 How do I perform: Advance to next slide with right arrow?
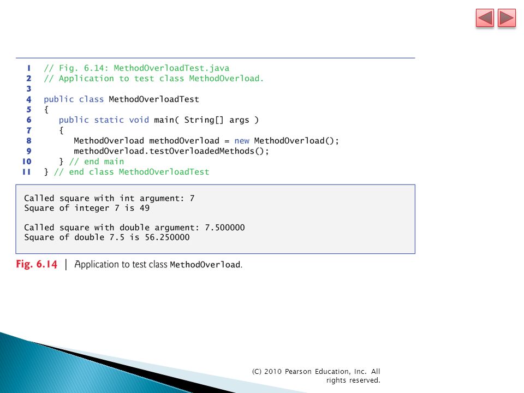click(507, 18)
